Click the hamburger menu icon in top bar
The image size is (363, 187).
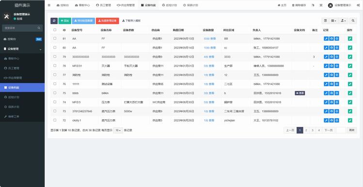coord(49,5)
